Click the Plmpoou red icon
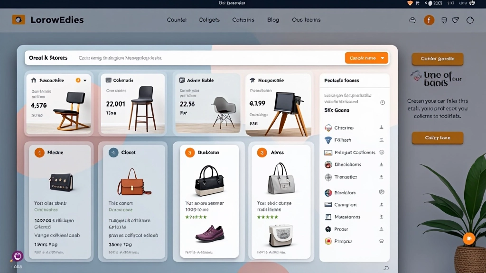This screenshot has height=273, width=486. (x=328, y=241)
